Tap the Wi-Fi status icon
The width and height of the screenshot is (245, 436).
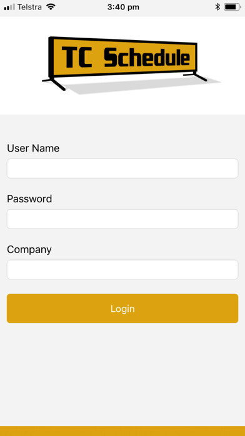tap(51, 7)
